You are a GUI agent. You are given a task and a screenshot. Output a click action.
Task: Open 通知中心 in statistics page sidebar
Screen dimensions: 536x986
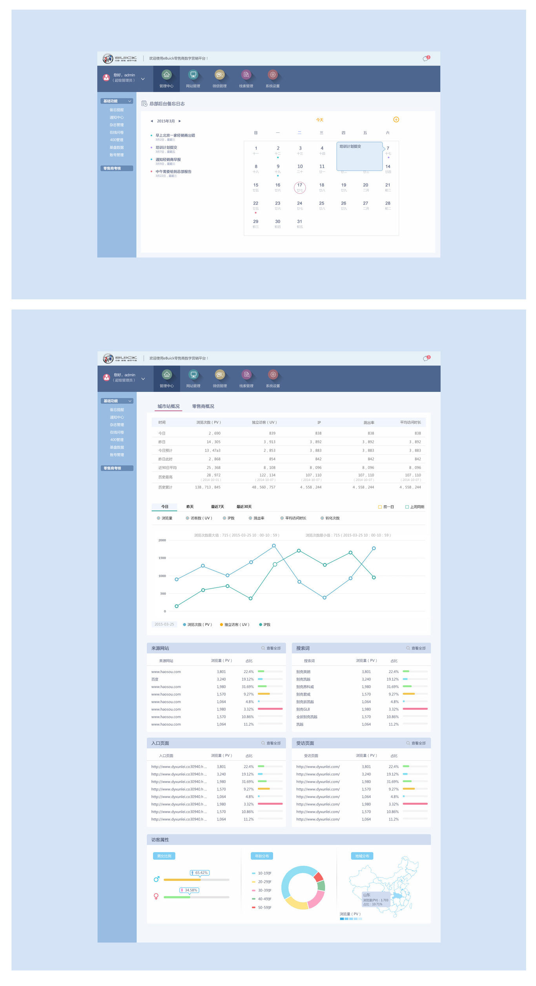[x=117, y=417]
